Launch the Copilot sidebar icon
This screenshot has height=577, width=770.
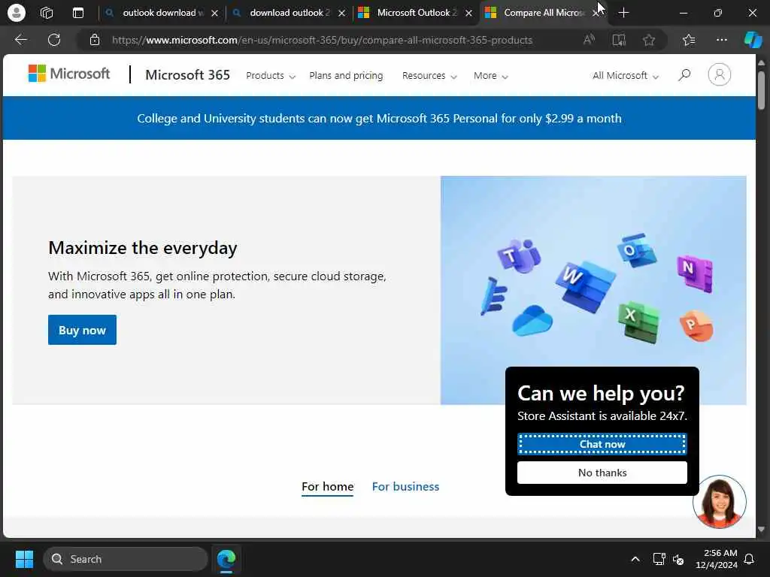click(x=753, y=40)
